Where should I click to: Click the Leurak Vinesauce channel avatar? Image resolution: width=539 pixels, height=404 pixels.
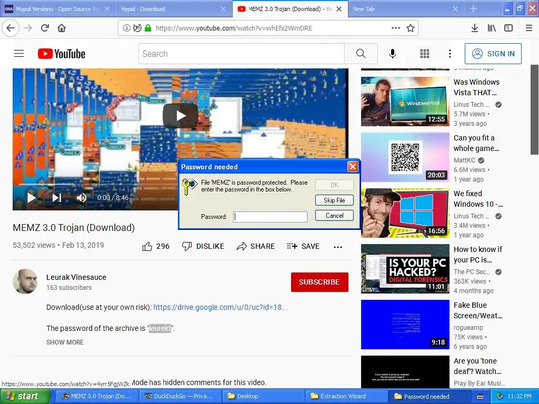pos(25,281)
